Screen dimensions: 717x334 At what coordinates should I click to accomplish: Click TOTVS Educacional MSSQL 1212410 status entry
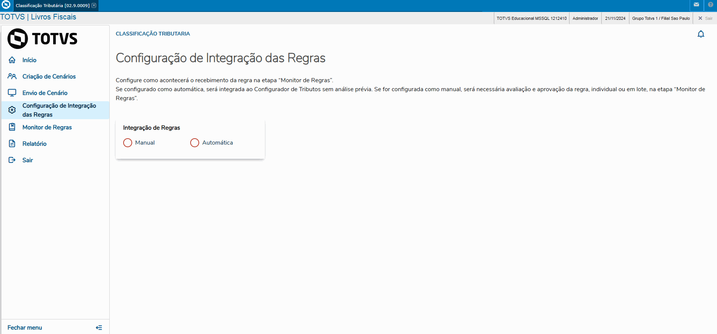532,18
